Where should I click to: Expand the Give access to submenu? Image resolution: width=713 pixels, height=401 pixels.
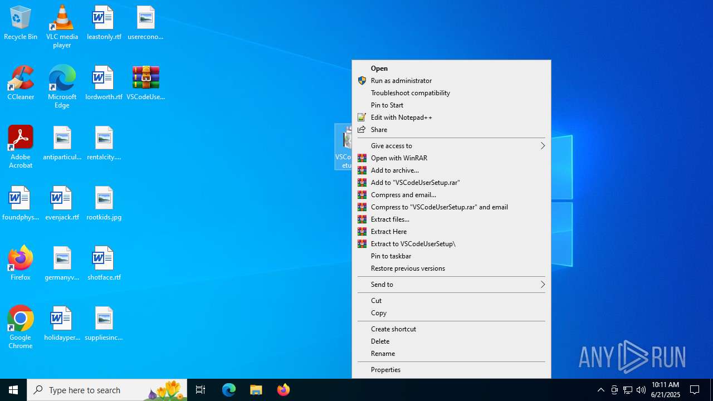(x=451, y=146)
